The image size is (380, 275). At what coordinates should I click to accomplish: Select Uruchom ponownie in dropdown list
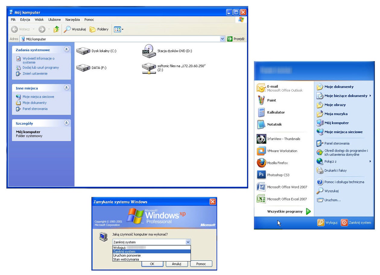(152, 255)
